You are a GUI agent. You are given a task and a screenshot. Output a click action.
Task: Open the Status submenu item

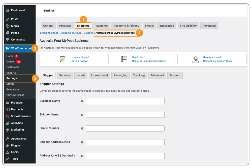coord(10,84)
